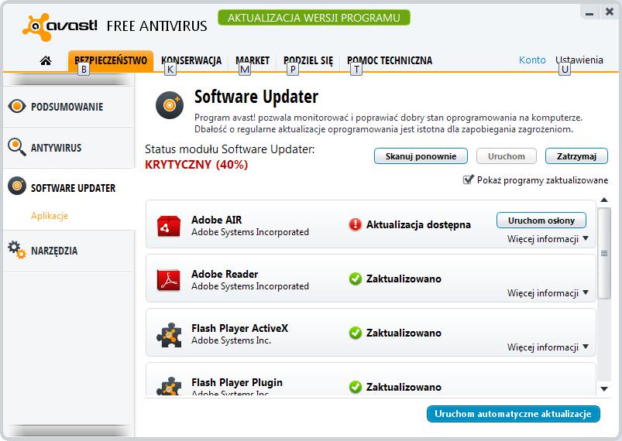
Task: Minimize the avast window
Action: coord(590,12)
